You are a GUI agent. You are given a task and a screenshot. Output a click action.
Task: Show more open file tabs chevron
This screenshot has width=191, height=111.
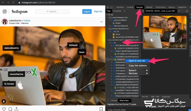[179, 11]
